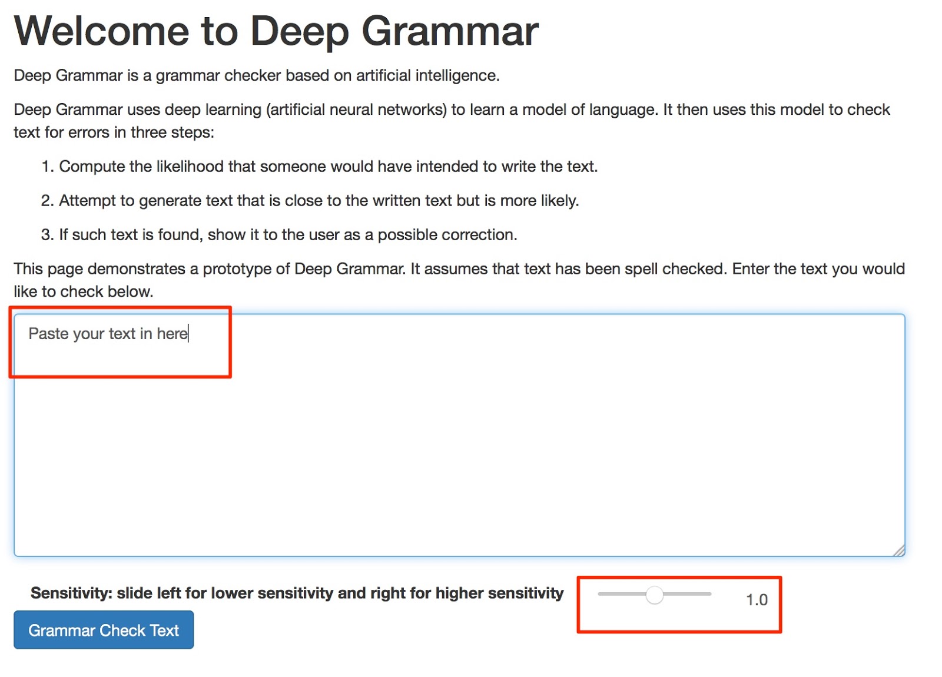
Task: Click the sensitivity slider handle
Action: click(654, 595)
